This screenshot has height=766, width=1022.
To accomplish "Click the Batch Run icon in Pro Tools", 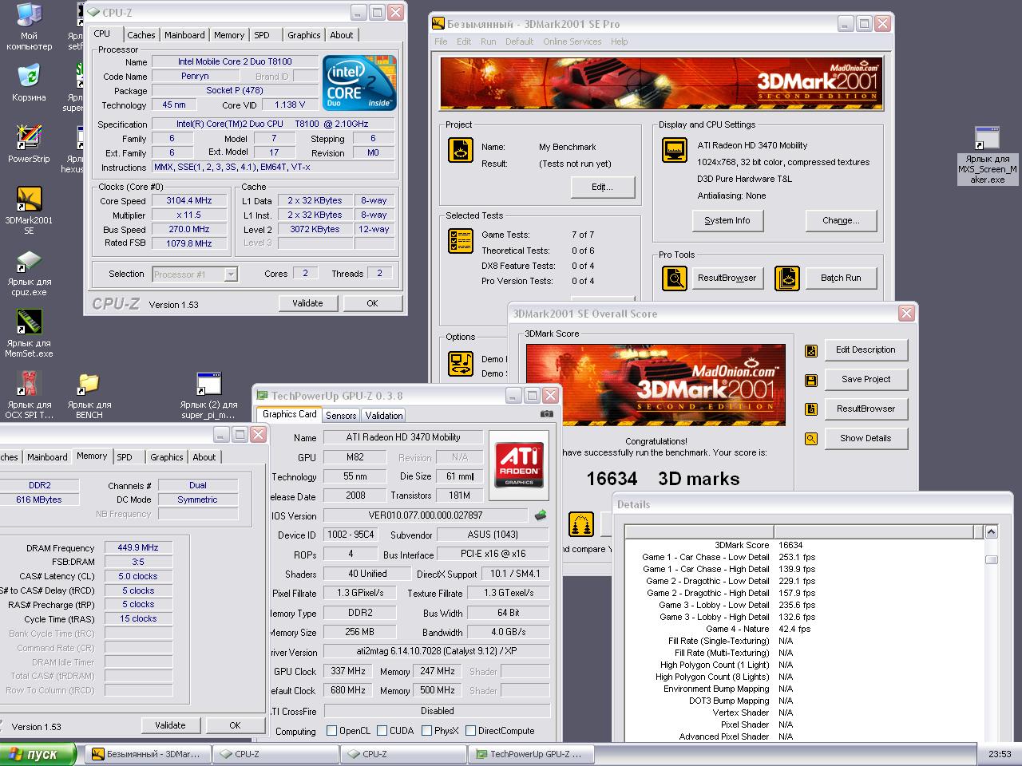I will click(787, 278).
